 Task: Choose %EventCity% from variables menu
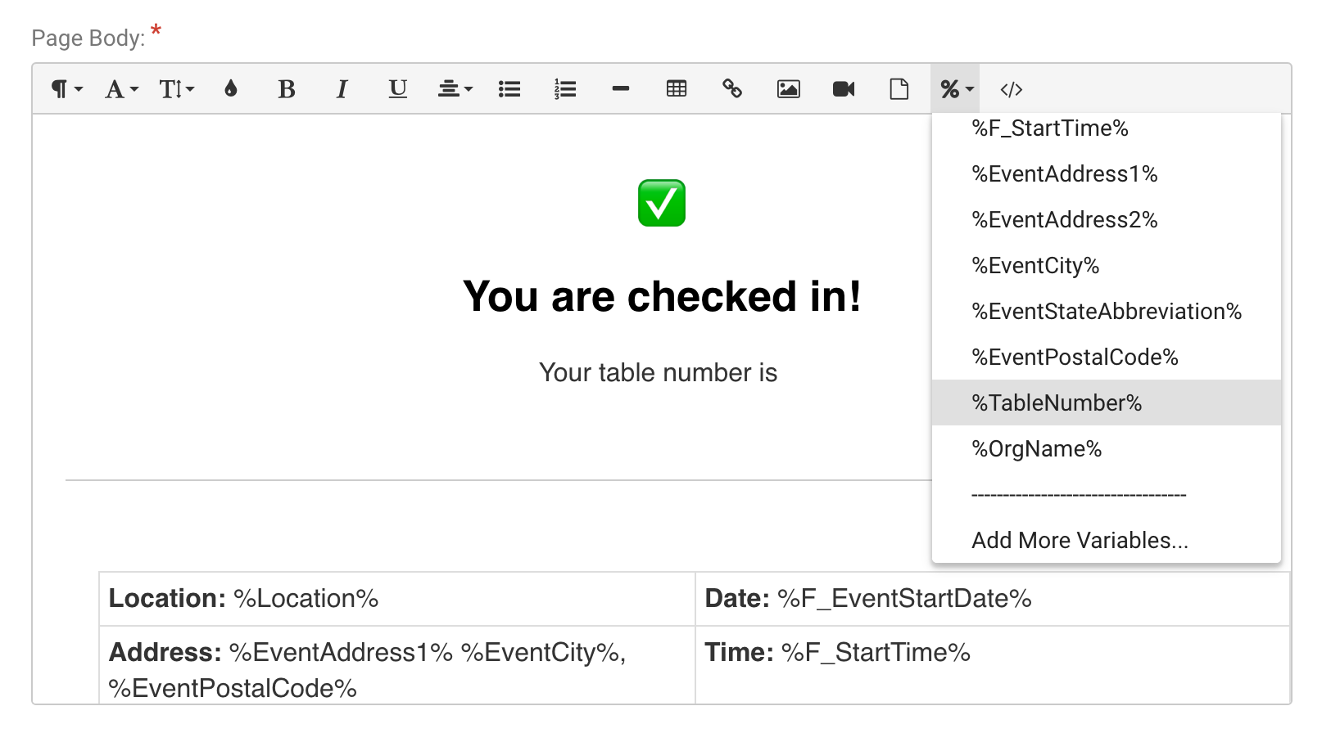[1107, 265]
